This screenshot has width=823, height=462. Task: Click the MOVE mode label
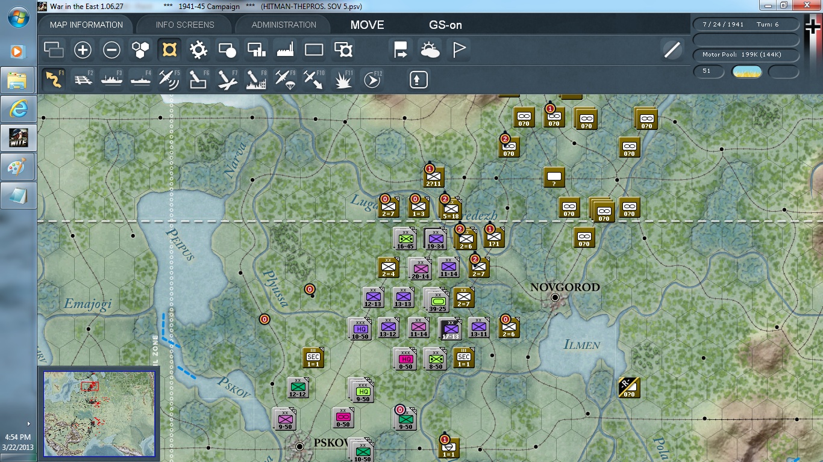point(368,25)
